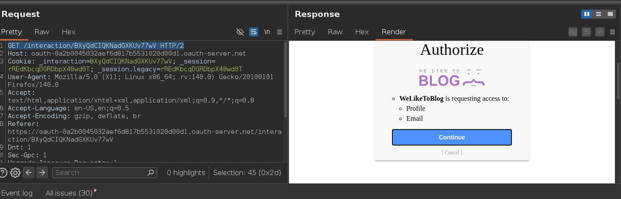Viewport: 621px width, 199px height.
Task: Open the Response panel hamburger options menu
Action: [613, 32]
